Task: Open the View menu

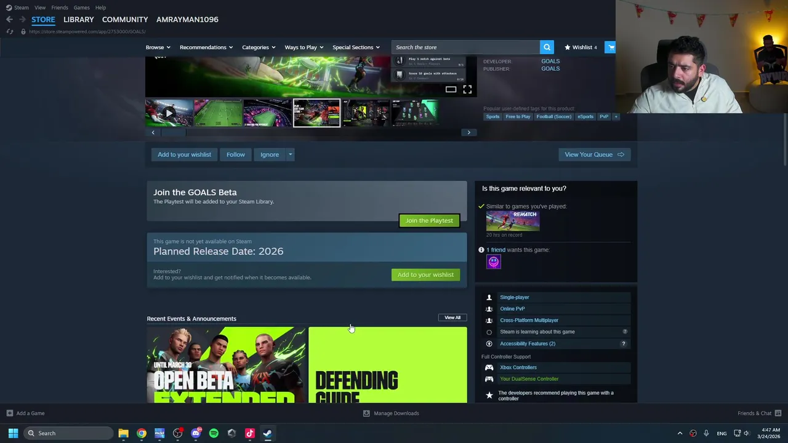Action: [x=40, y=7]
